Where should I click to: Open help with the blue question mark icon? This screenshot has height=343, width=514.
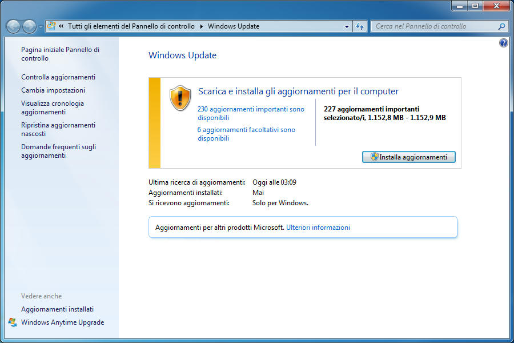[504, 43]
